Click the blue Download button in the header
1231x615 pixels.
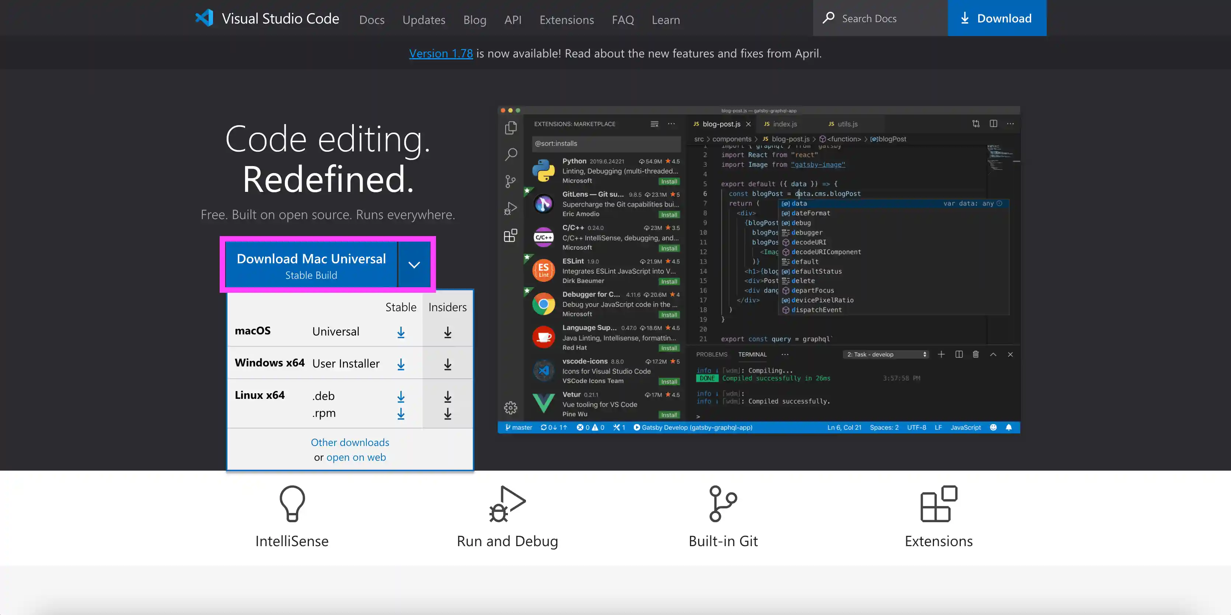pyautogui.click(x=997, y=18)
